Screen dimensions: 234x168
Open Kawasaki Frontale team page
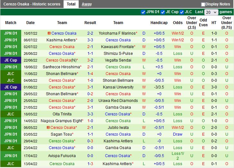(117, 47)
